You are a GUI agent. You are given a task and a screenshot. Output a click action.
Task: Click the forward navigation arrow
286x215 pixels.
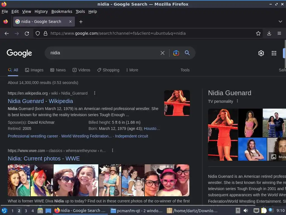click(x=17, y=34)
